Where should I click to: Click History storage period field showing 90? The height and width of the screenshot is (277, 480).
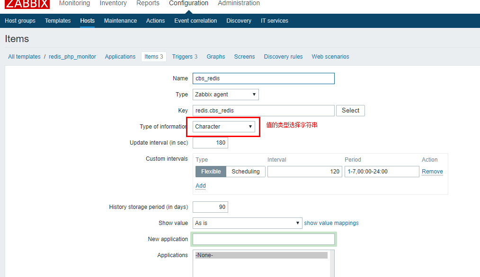(x=210, y=207)
